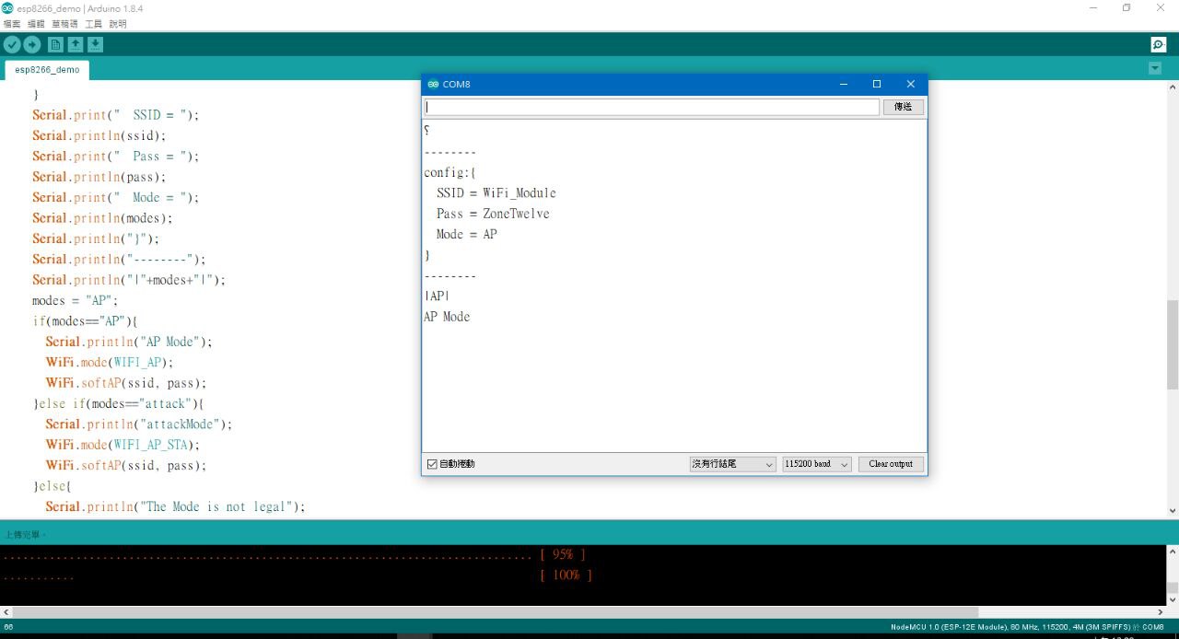Screen dimensions: 1179x639
Task: Click the 傳送 (Send) button
Action: pos(903,107)
